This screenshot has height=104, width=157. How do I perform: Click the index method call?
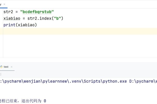click(x=45, y=18)
